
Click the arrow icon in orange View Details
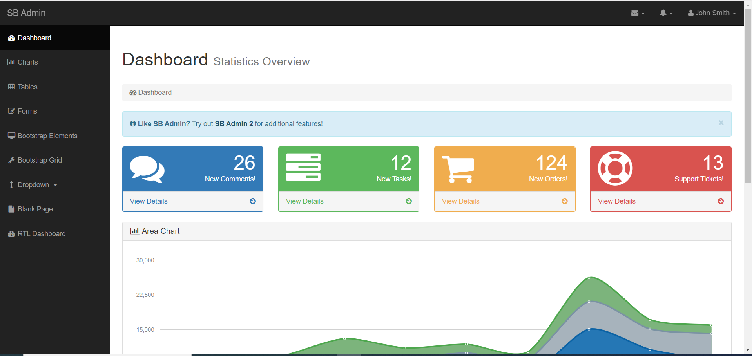[x=565, y=201]
